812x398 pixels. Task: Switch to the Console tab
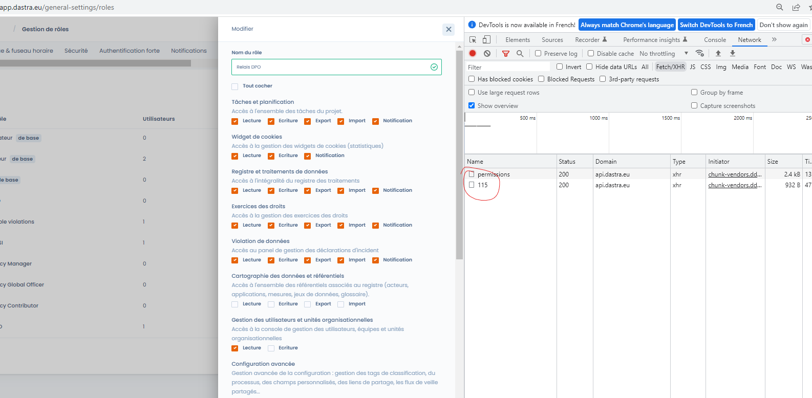tap(715, 40)
